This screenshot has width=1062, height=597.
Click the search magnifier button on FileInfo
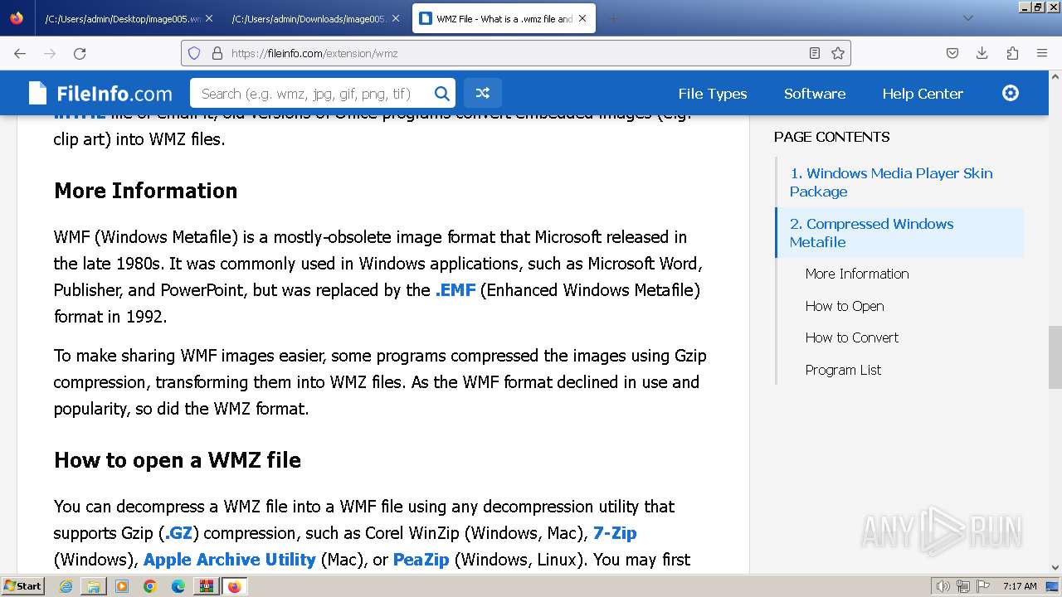click(442, 94)
